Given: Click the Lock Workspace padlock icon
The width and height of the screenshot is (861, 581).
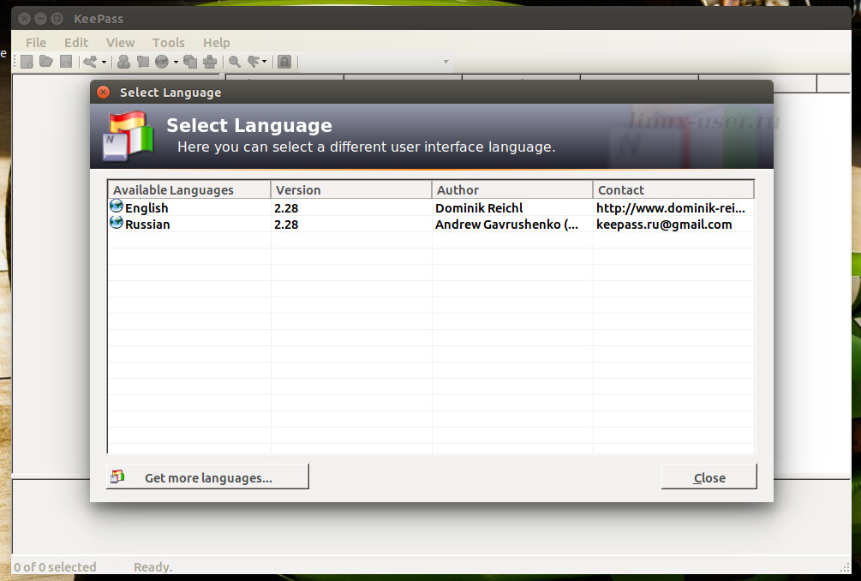Looking at the screenshot, I should pyautogui.click(x=284, y=62).
